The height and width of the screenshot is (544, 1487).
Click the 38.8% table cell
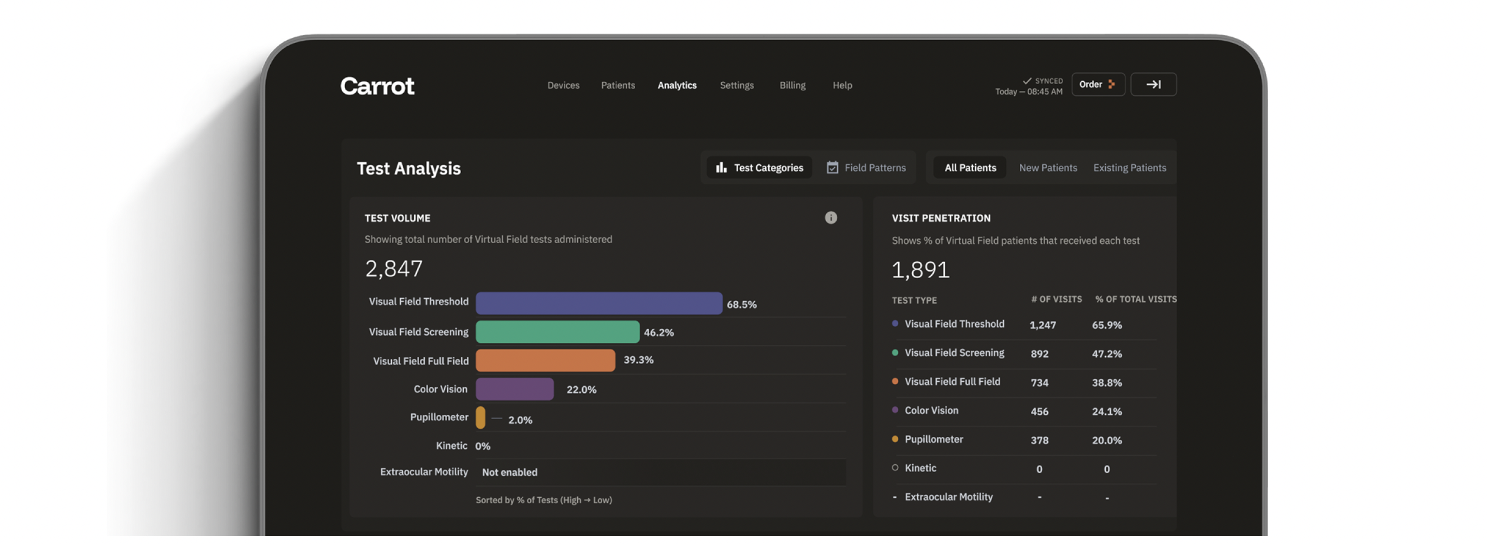point(1106,383)
